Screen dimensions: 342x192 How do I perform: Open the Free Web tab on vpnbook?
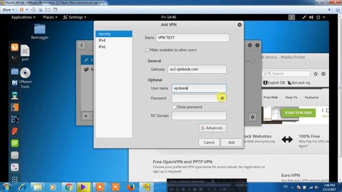click(x=271, y=97)
